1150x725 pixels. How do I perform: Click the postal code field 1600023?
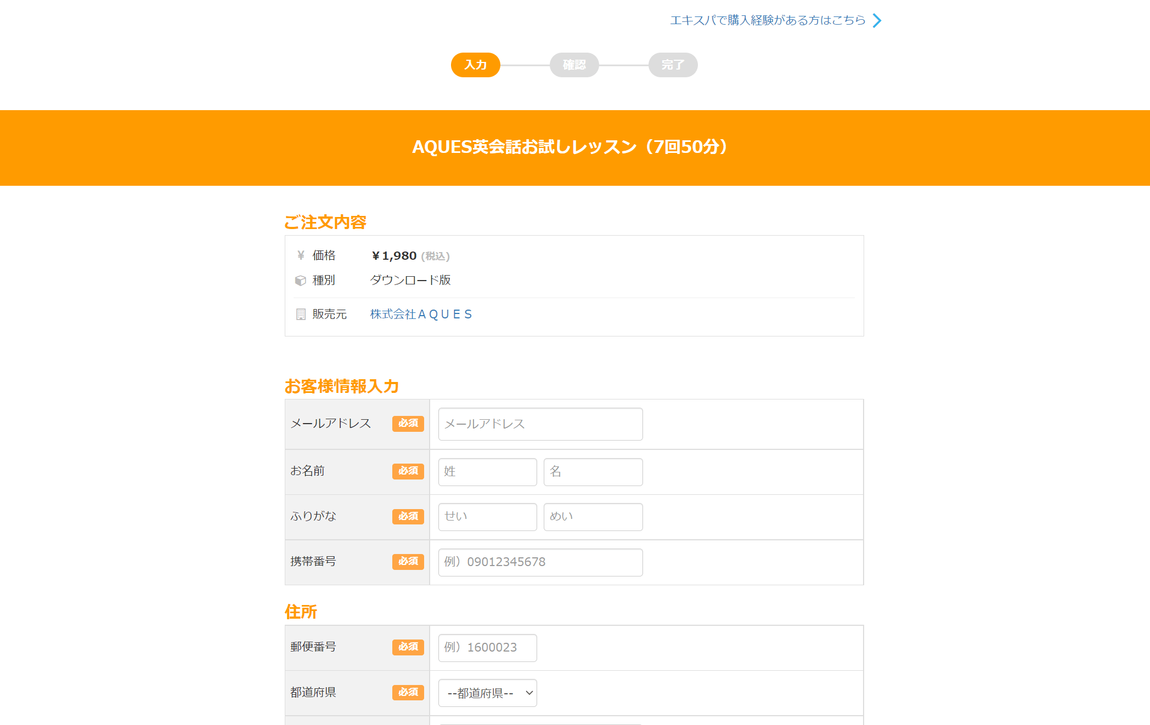[x=487, y=648]
